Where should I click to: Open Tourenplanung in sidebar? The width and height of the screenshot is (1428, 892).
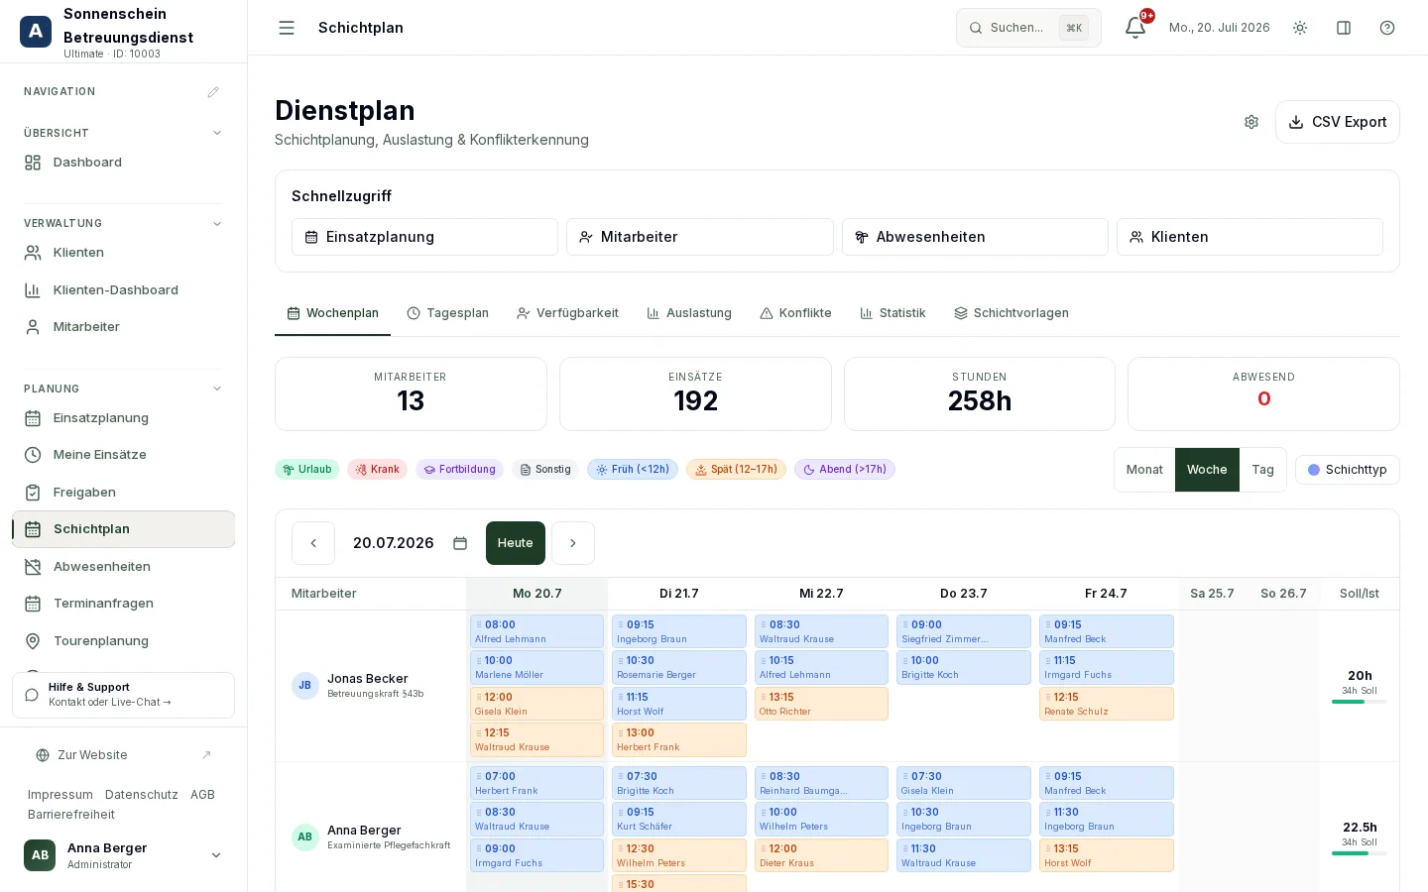(123, 641)
